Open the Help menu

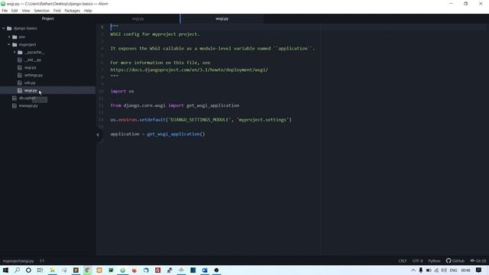[x=88, y=11]
